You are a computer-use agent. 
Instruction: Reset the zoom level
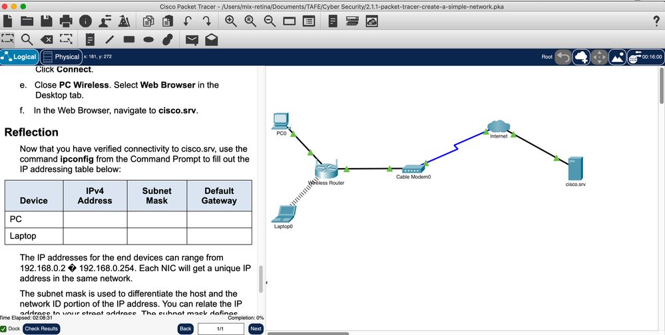[x=250, y=21]
